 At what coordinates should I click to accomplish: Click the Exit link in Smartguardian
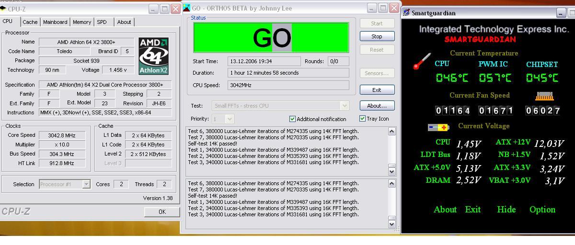pos(473,210)
